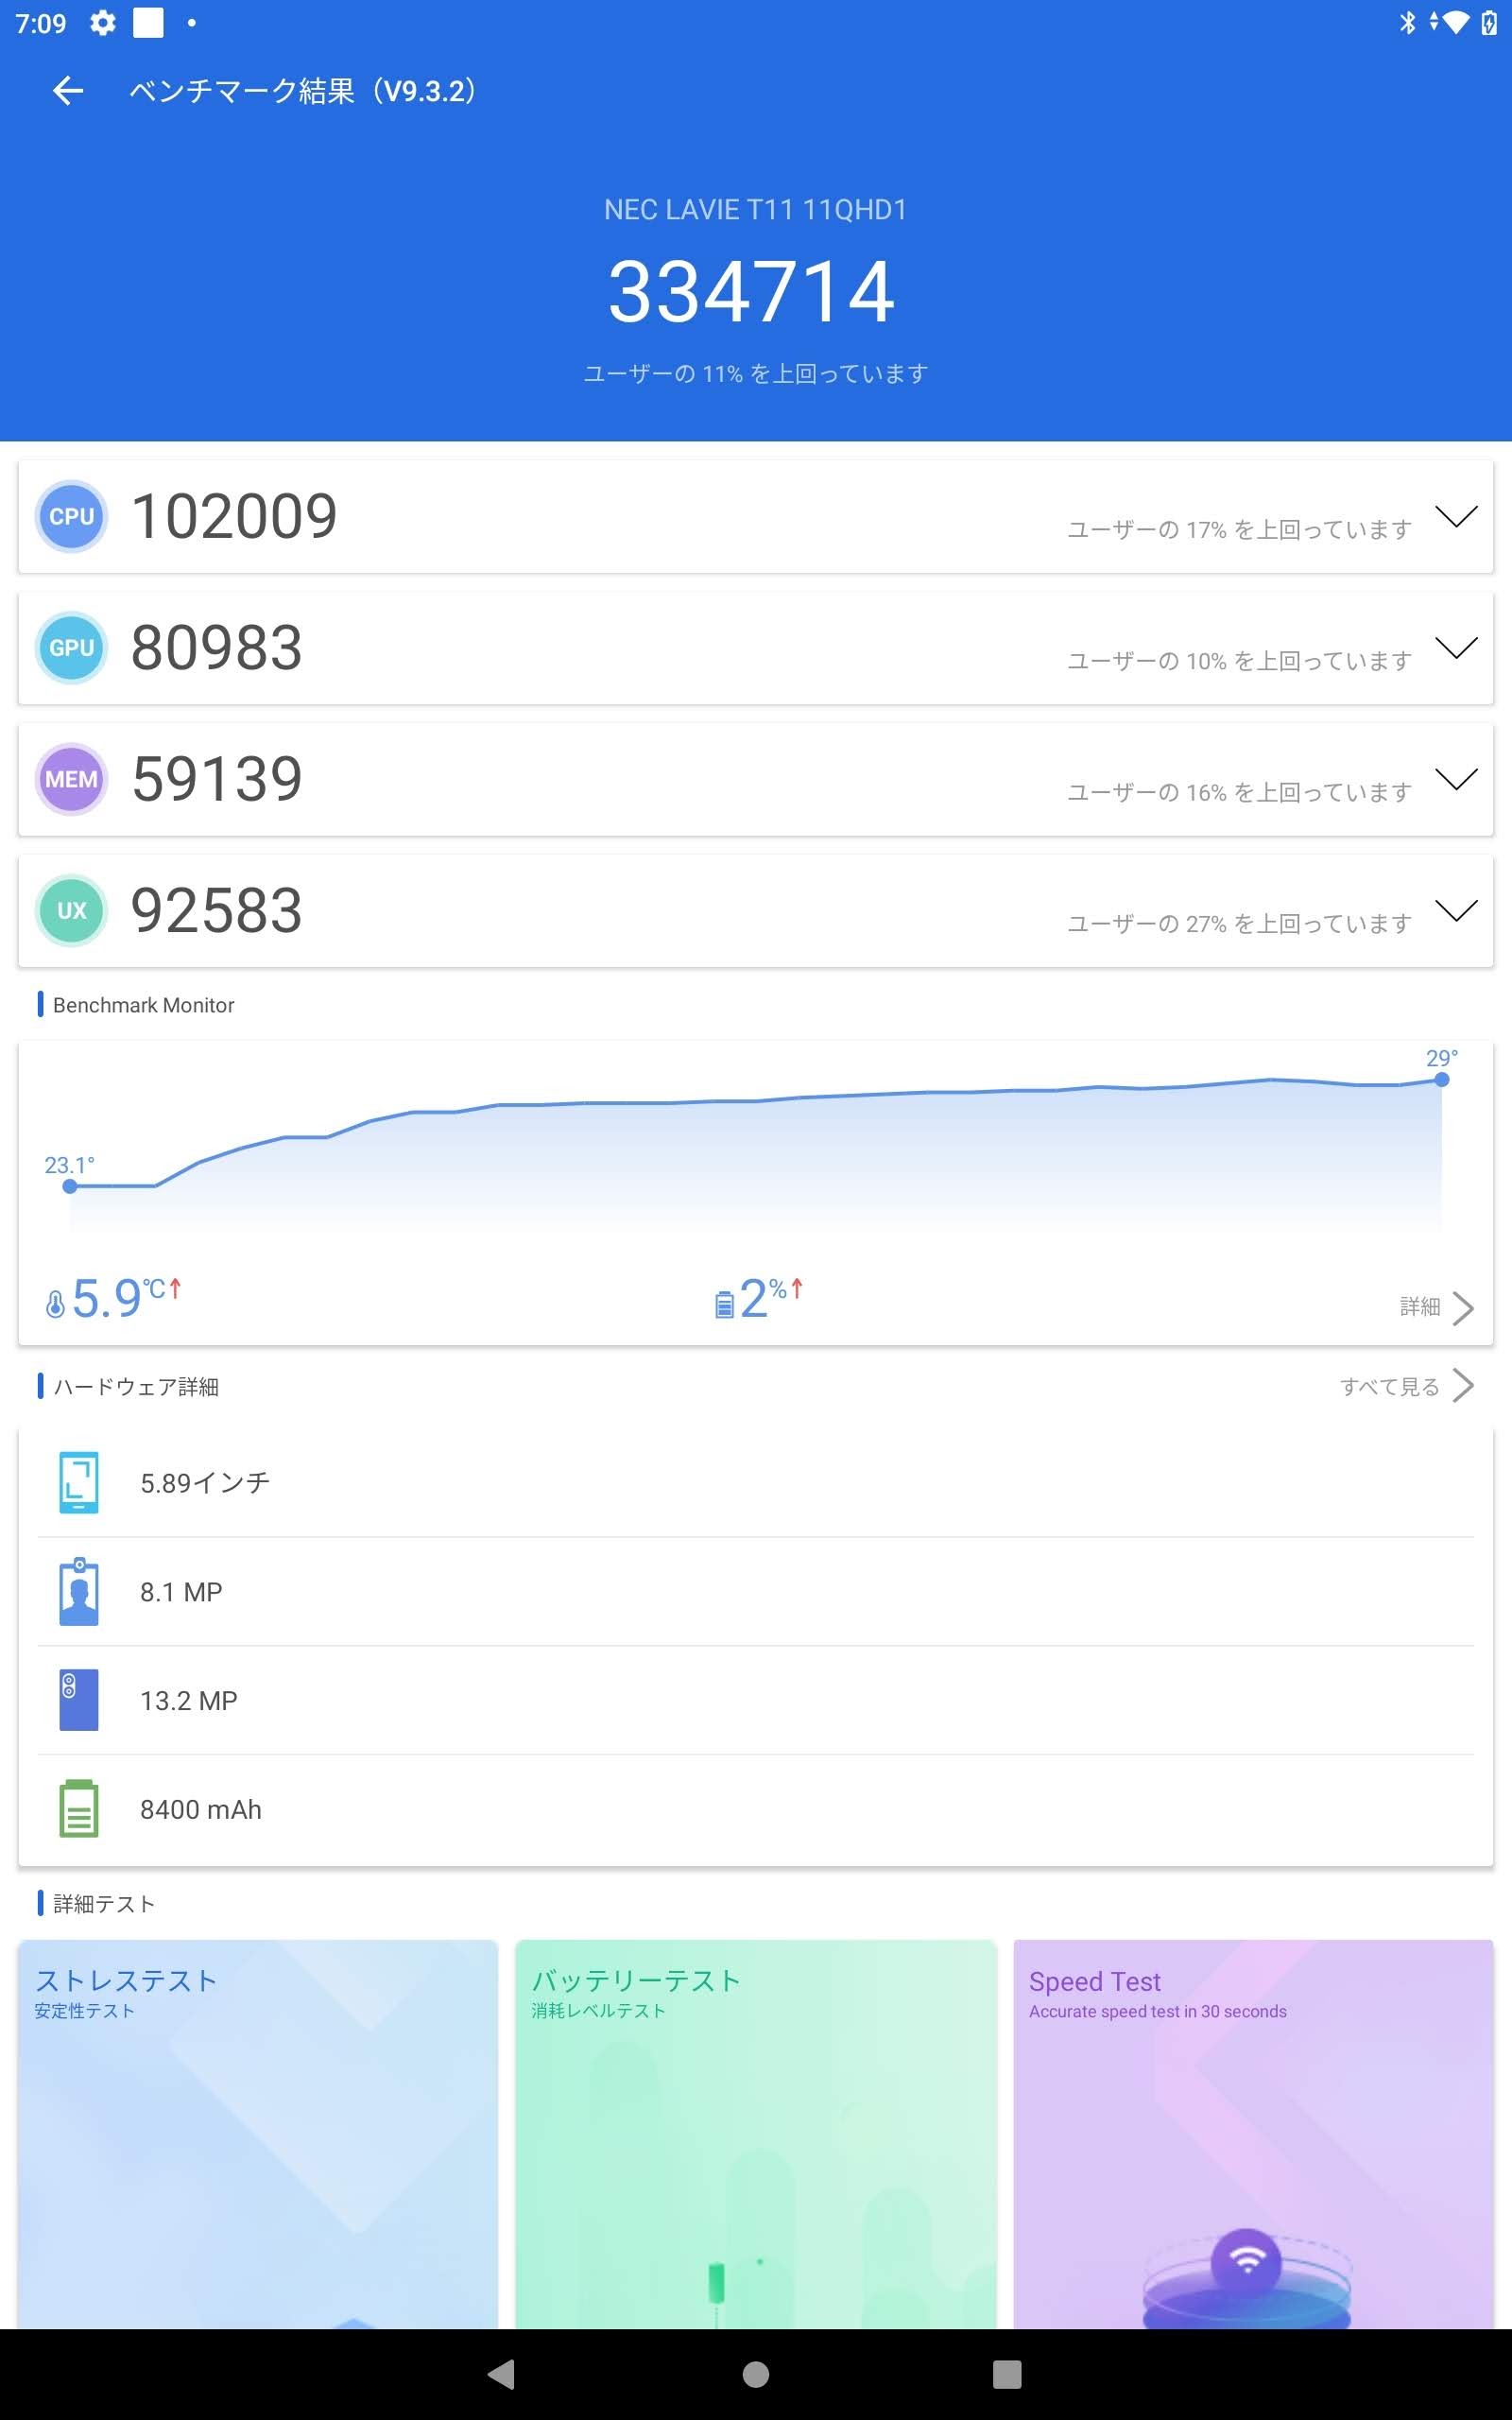Screen dimensions: 1512x2420
Task: Tap the front camera icon for 8.1 MP
Action: pos(79,1591)
